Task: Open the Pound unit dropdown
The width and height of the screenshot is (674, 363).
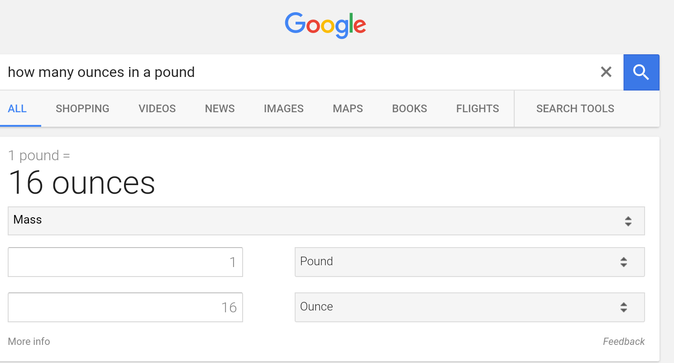Action: click(469, 262)
